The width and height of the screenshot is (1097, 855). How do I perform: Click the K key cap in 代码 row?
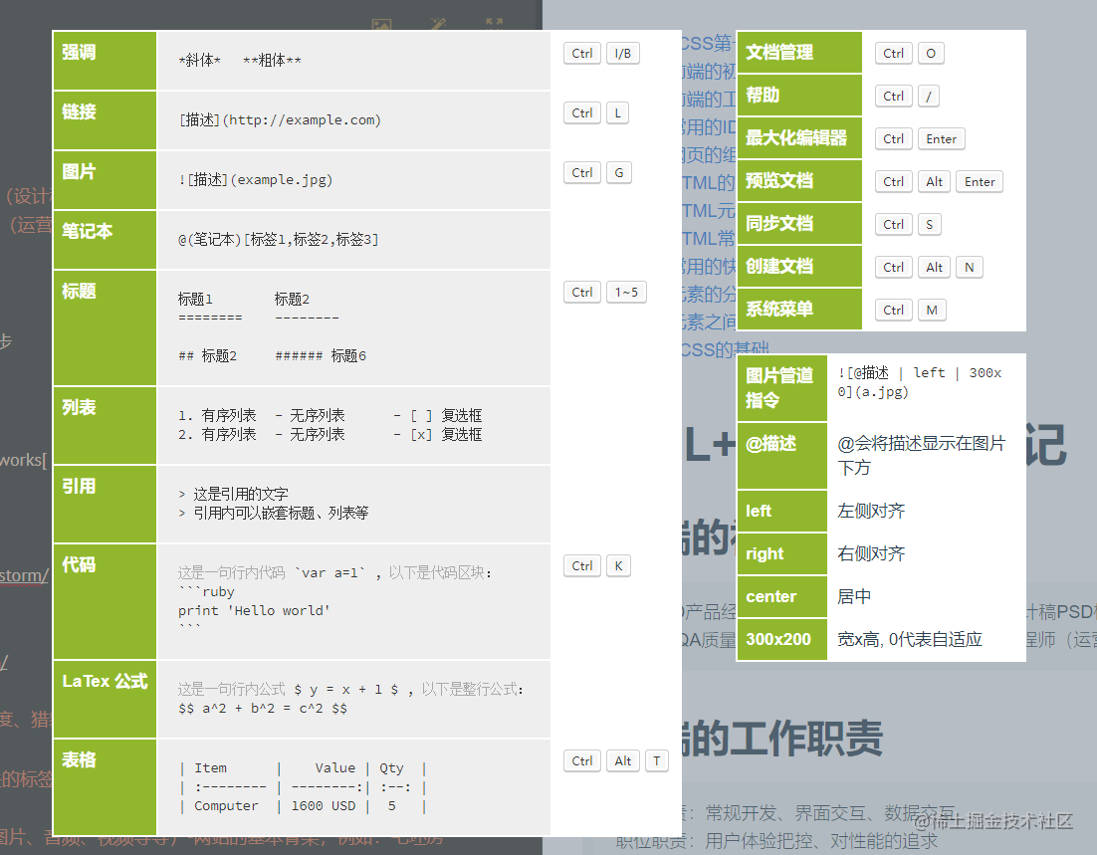pos(618,565)
